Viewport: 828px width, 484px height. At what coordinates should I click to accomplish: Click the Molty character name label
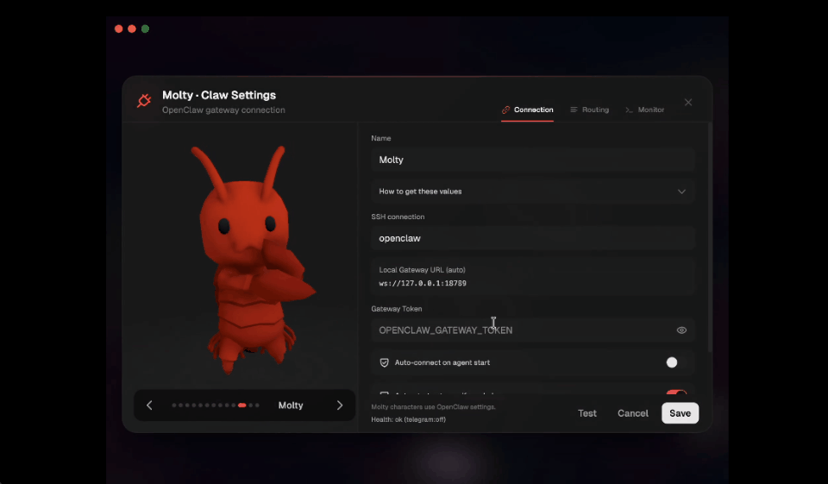point(291,405)
